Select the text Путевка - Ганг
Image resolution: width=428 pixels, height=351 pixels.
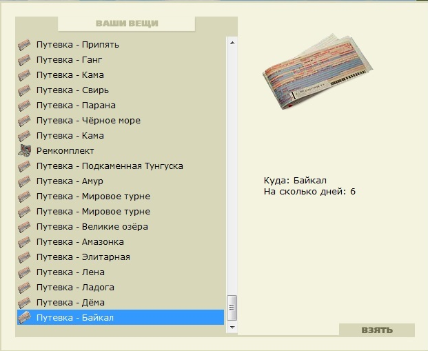coord(70,60)
